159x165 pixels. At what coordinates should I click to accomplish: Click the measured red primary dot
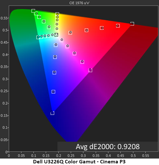(x=131, y=24)
